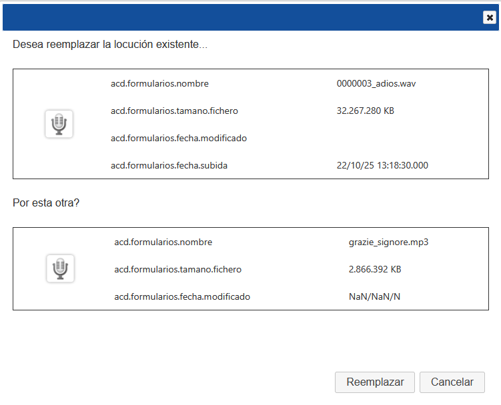This screenshot has width=501, height=405.
Task: Click the fecha.subida label in existing file panel
Action: click(x=169, y=165)
